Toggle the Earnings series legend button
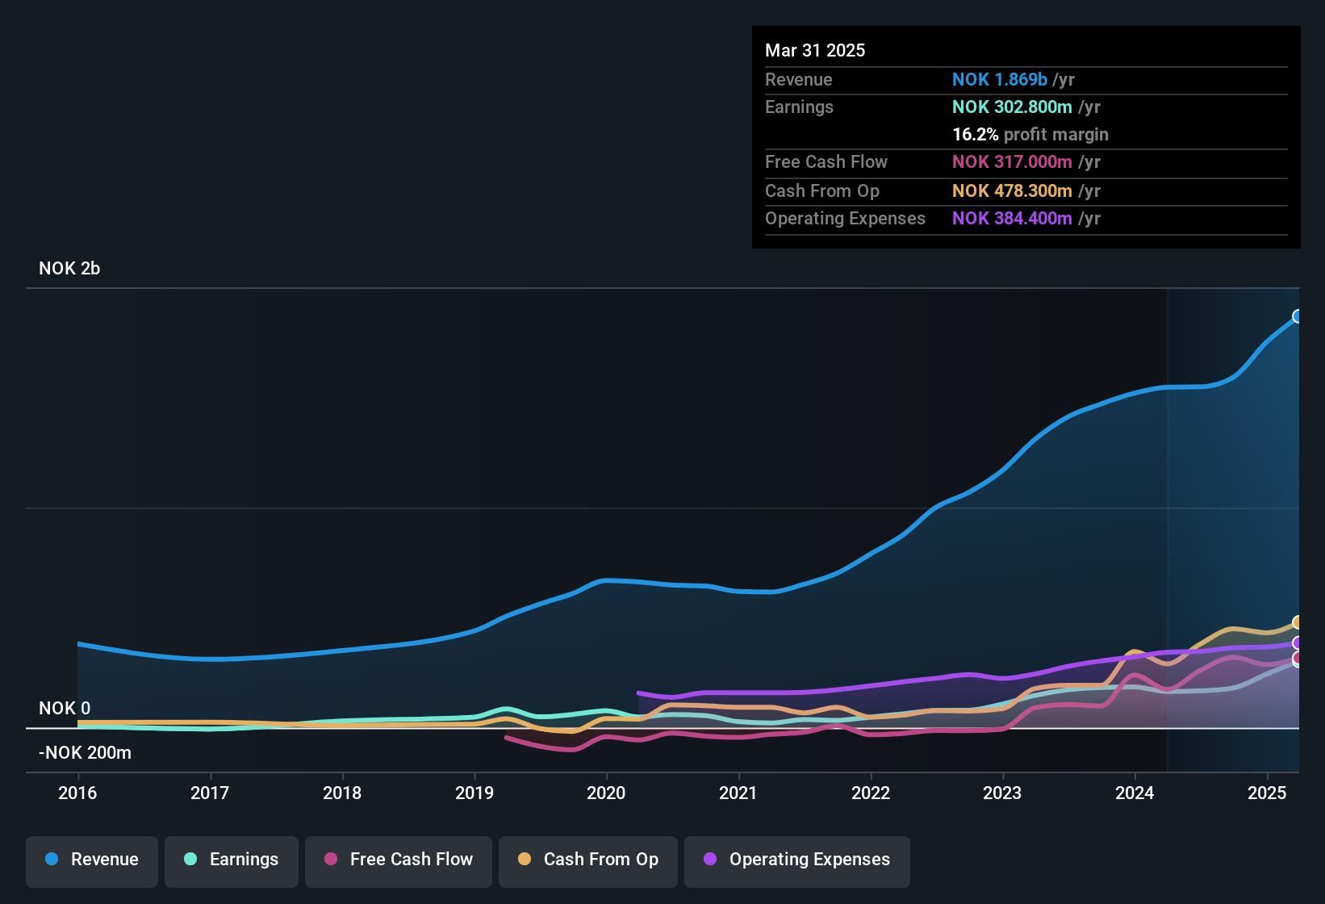Screen dimensions: 1325x904 [232, 861]
